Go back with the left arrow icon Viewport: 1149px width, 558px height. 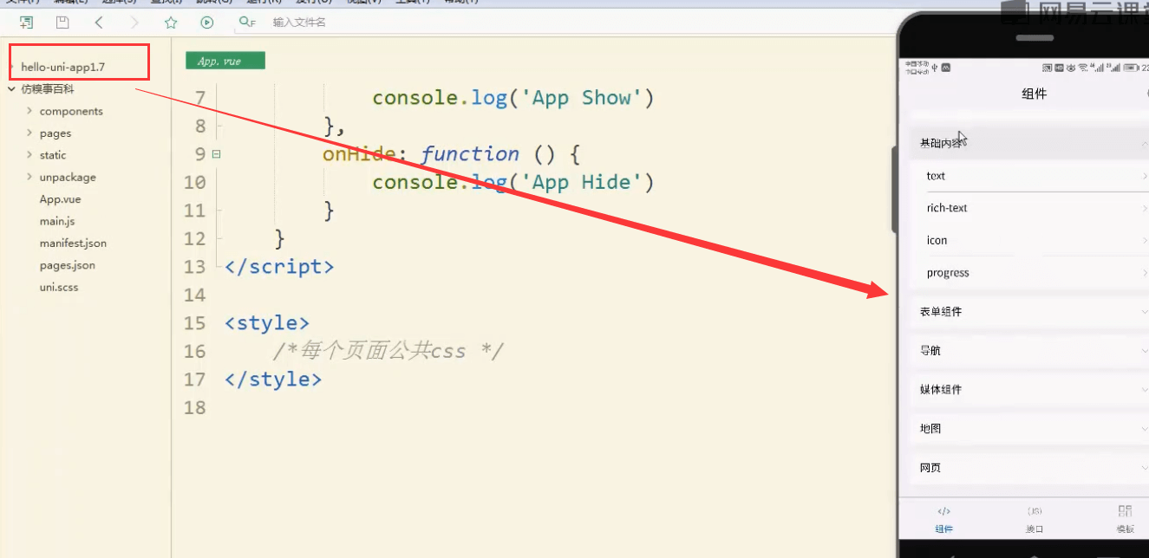click(x=99, y=23)
